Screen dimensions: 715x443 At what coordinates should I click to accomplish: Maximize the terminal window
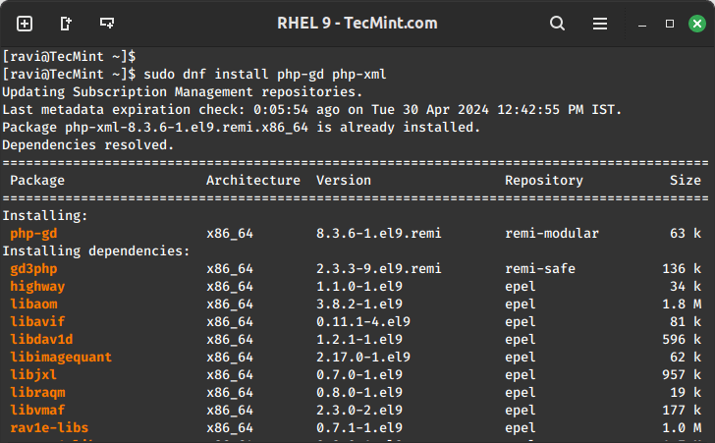670,23
